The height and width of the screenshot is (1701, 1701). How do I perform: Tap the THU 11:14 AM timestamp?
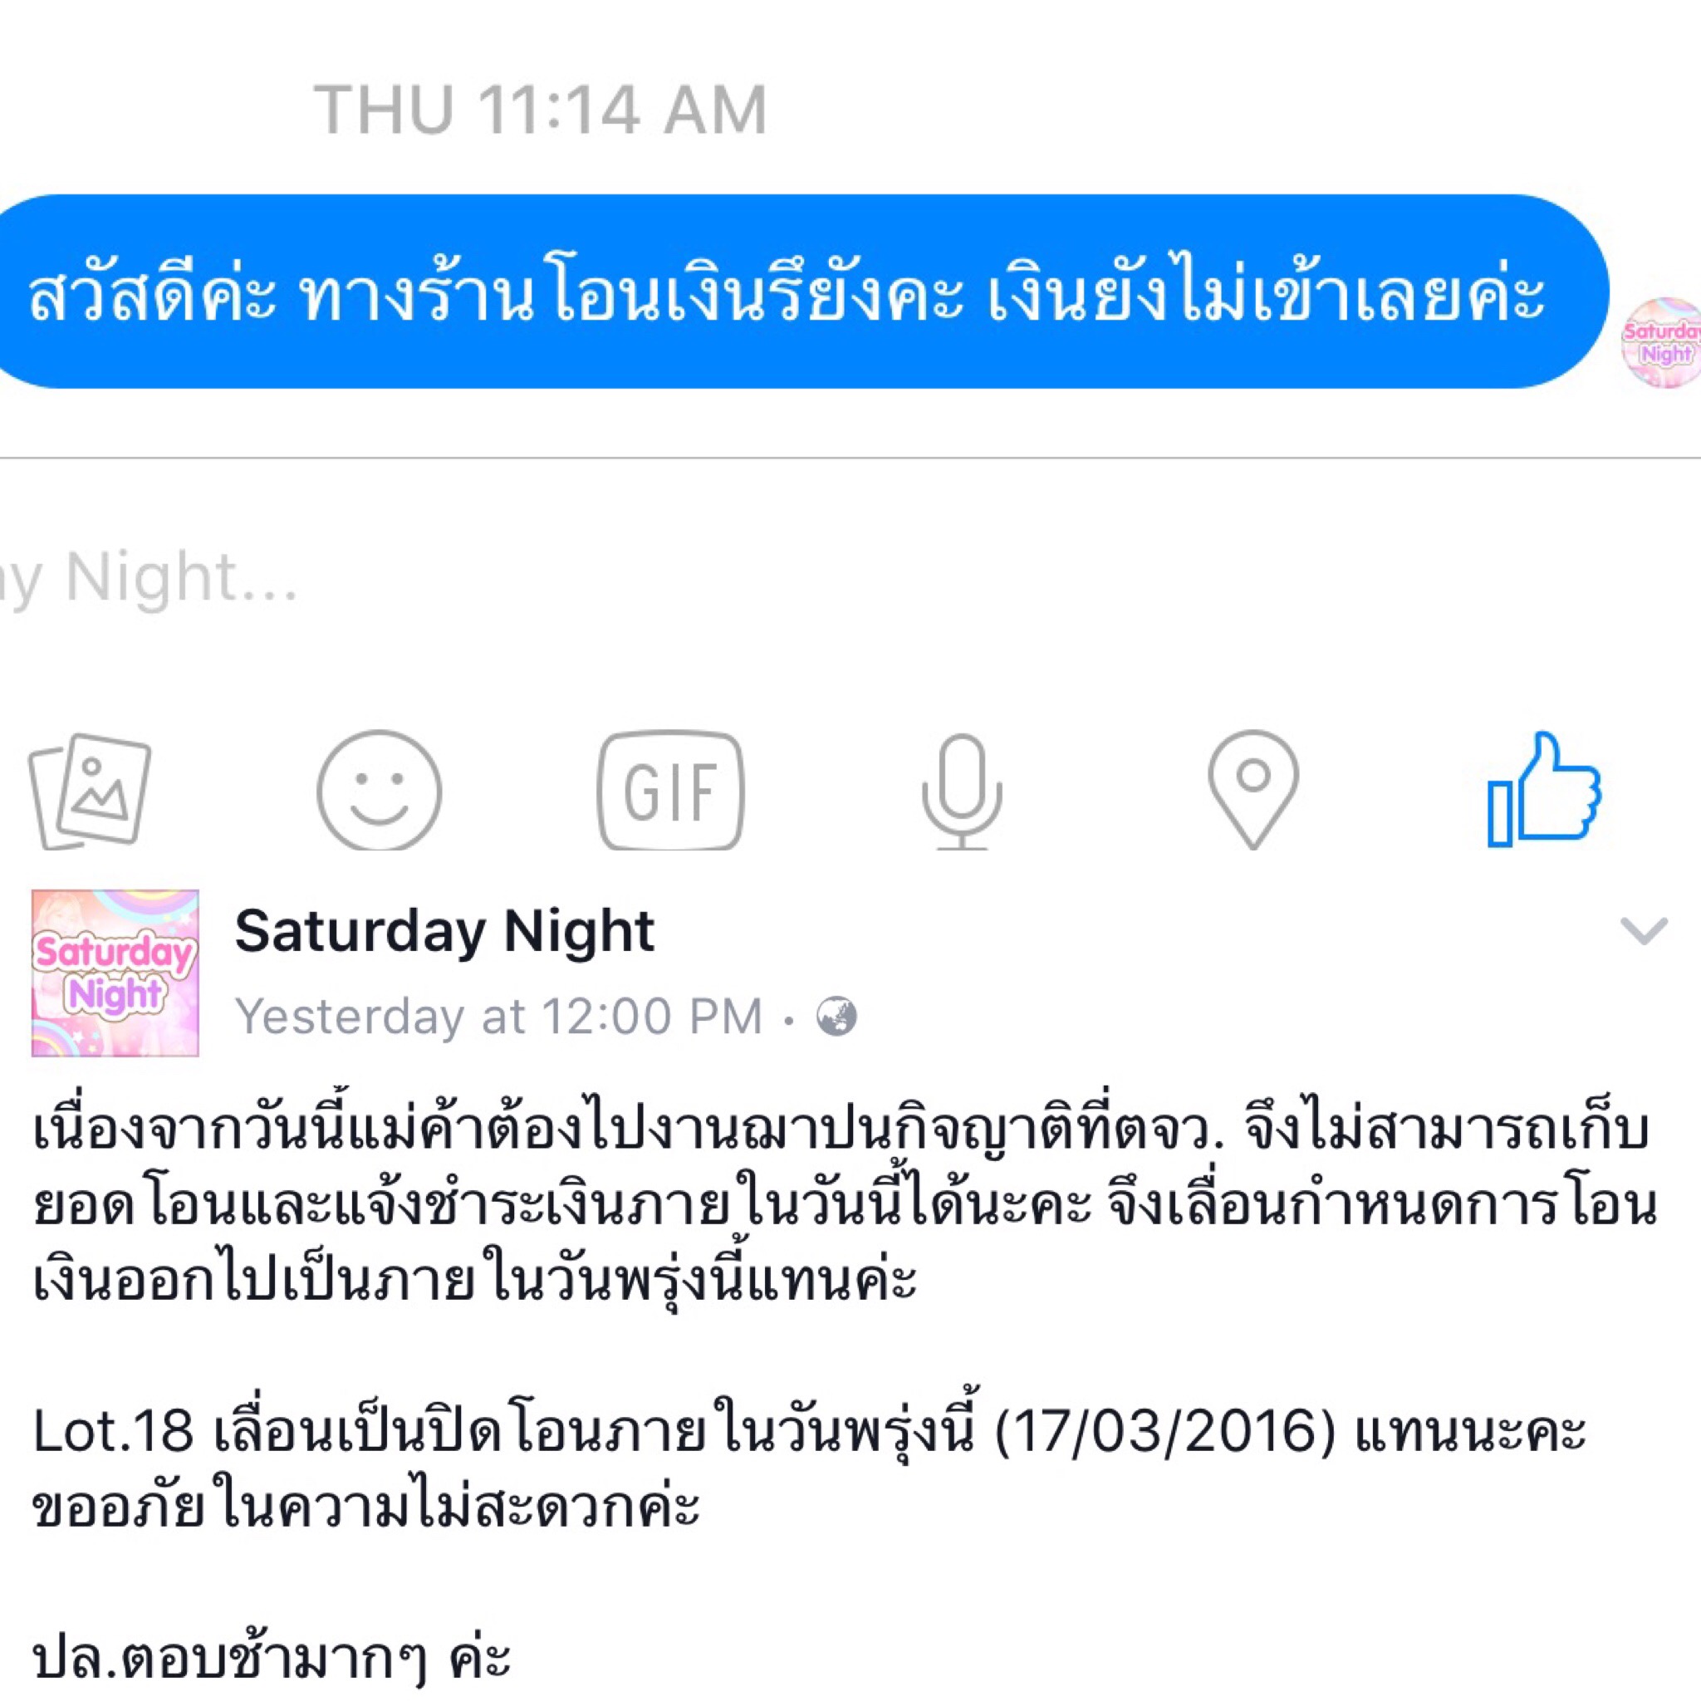(541, 110)
